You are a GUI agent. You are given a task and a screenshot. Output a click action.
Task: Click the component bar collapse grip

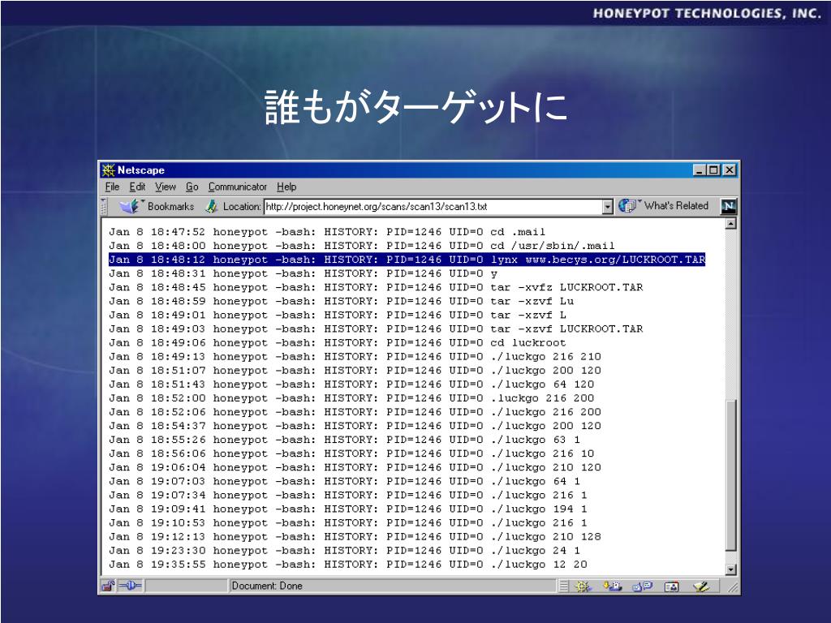pos(564,586)
